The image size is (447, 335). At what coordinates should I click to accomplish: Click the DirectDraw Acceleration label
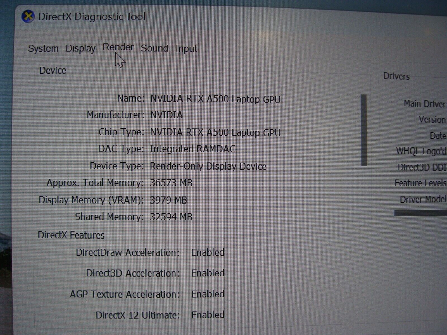point(128,252)
